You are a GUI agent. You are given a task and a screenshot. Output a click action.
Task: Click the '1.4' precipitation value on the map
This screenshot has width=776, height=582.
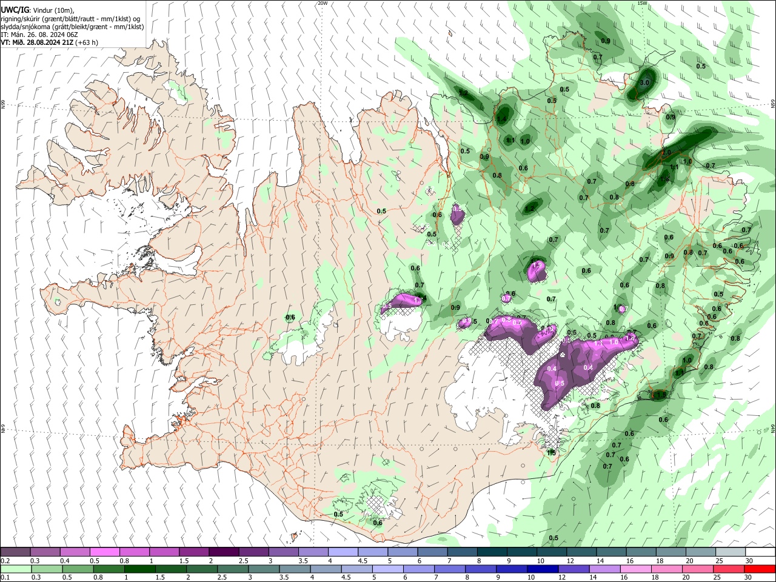pyautogui.click(x=501, y=119)
